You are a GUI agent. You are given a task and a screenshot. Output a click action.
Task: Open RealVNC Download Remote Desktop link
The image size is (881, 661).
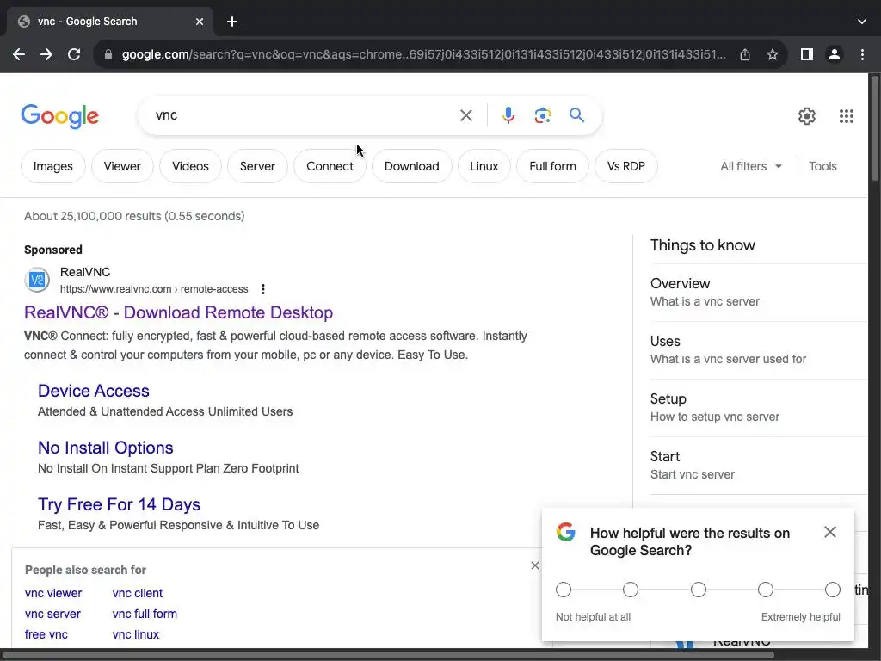179,312
